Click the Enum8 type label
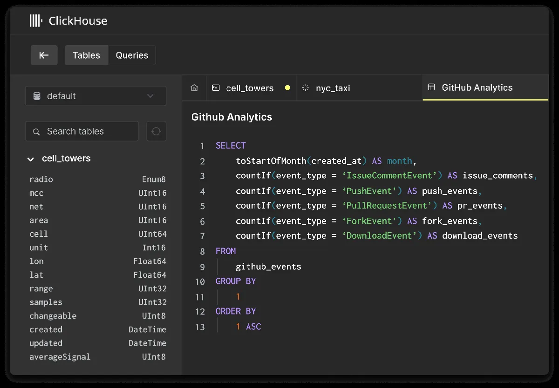Screen dimensions: 559x388 [154, 180]
